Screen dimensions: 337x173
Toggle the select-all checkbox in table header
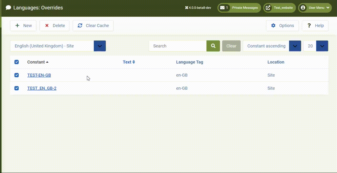pos(17,62)
